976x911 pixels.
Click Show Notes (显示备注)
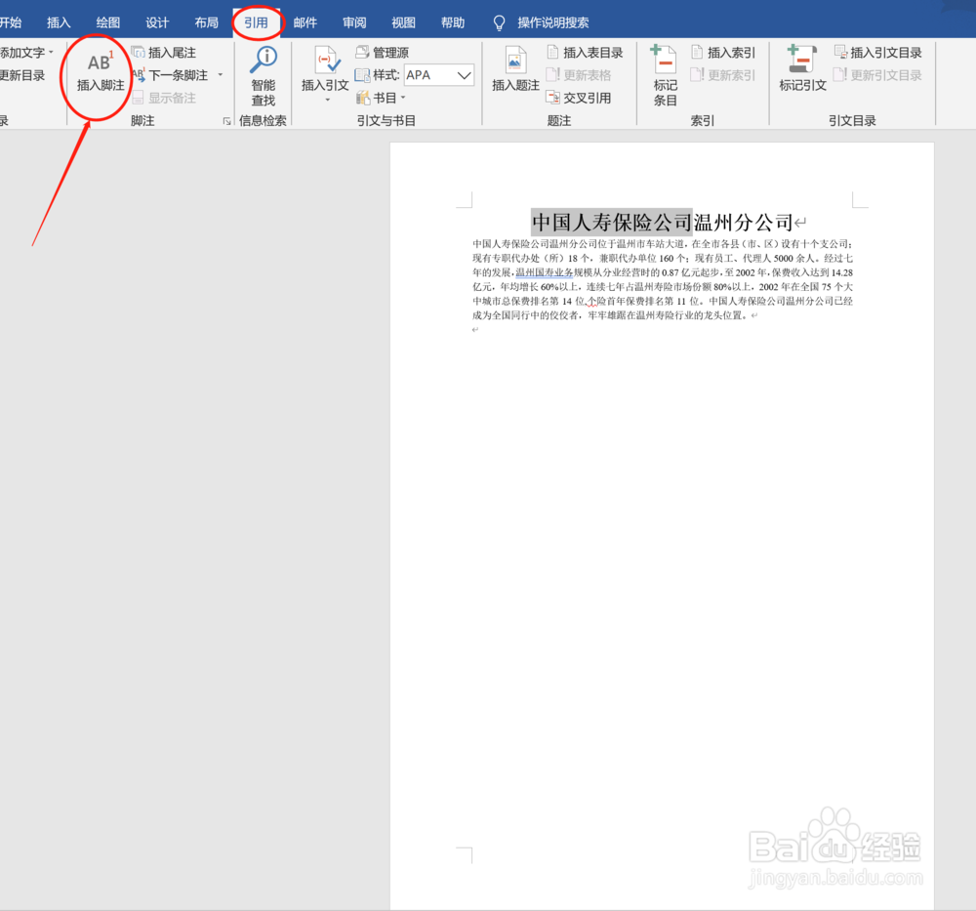(164, 98)
